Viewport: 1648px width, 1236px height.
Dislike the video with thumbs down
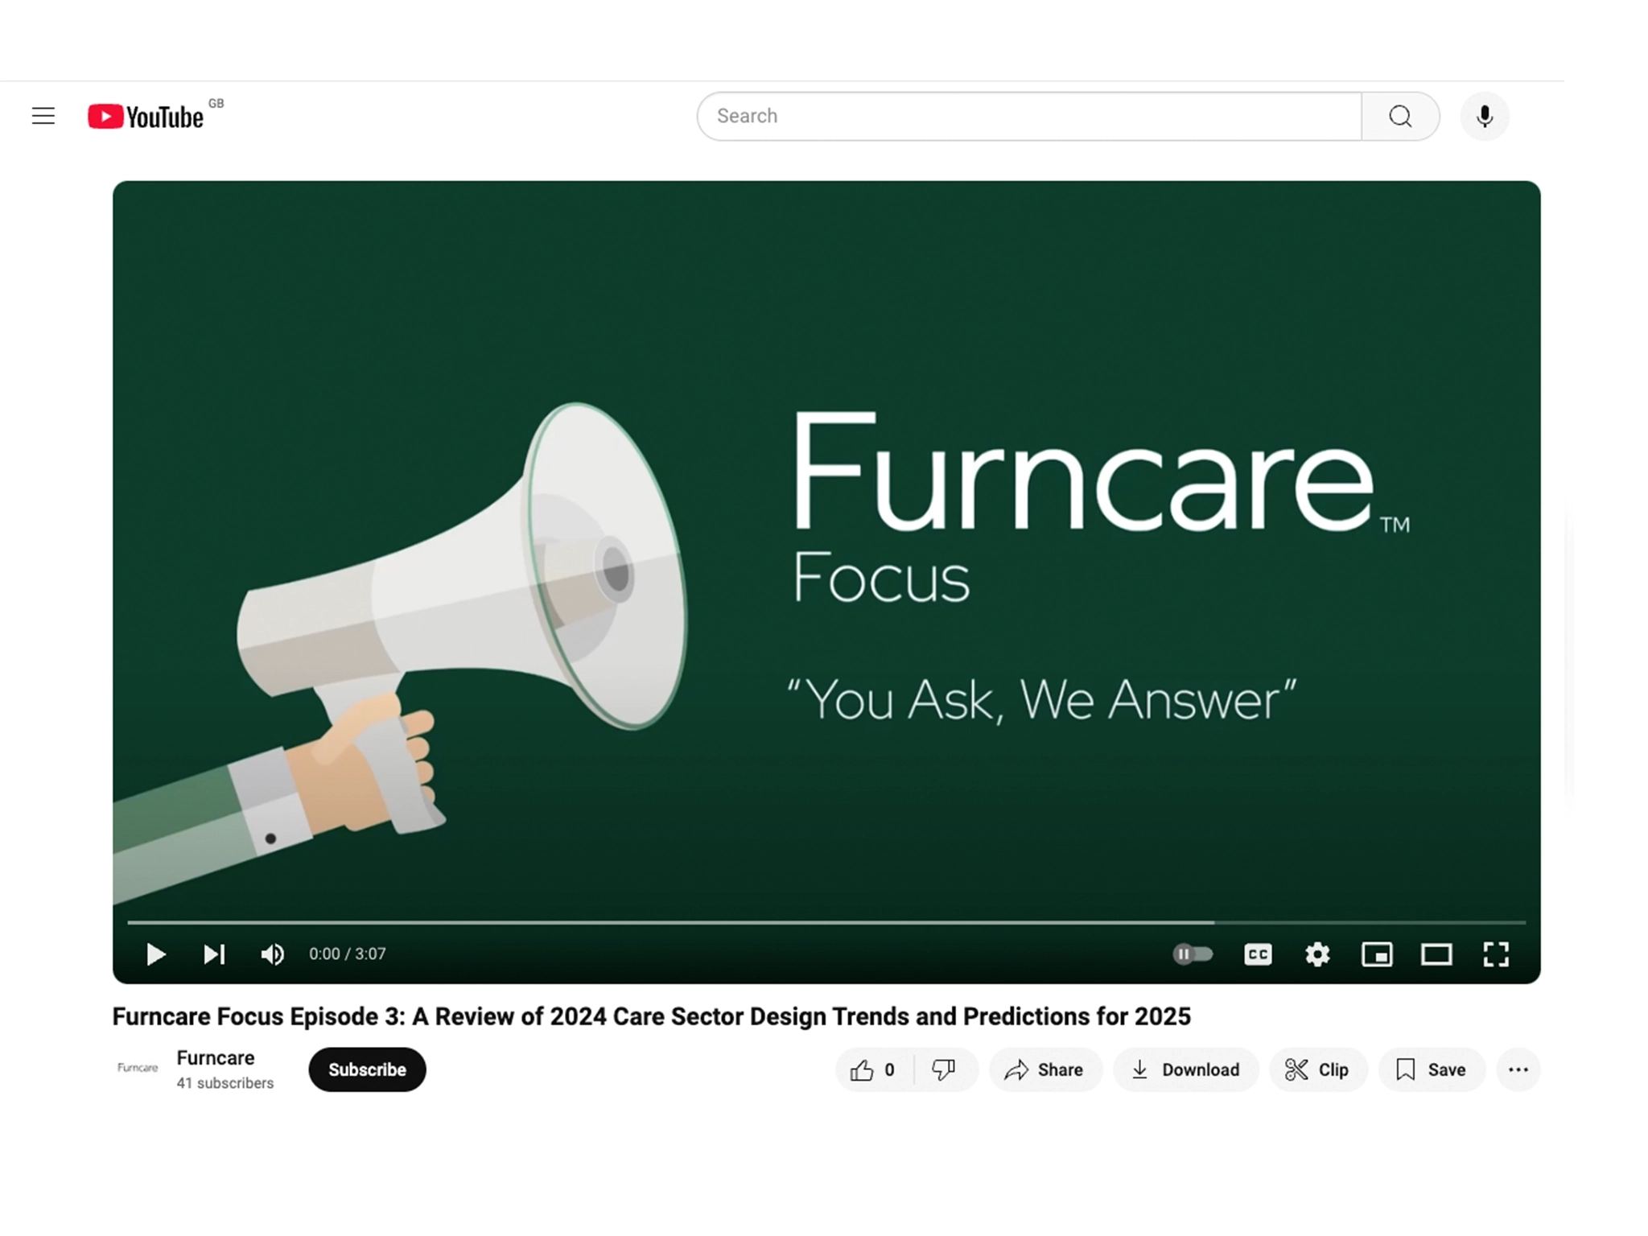click(944, 1069)
